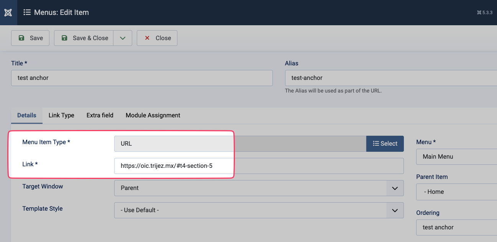Click the Save & Close button

coord(84,38)
